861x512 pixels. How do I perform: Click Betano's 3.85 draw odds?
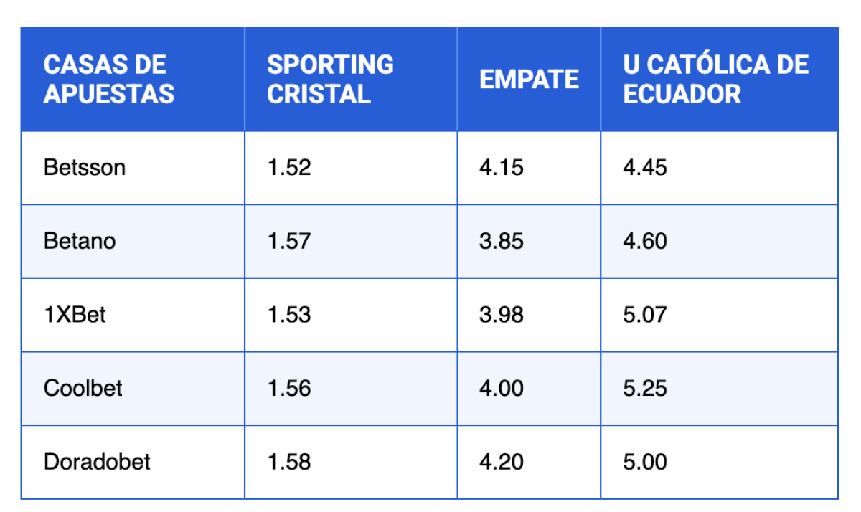[502, 241]
